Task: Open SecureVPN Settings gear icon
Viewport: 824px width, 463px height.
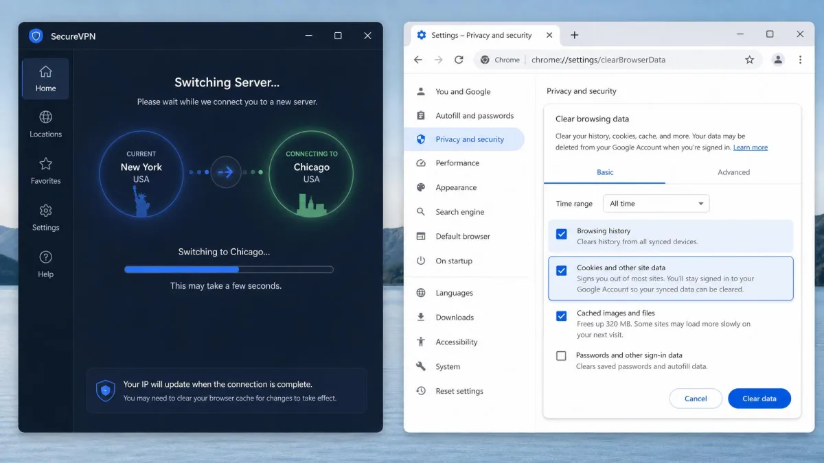Action: point(45,211)
